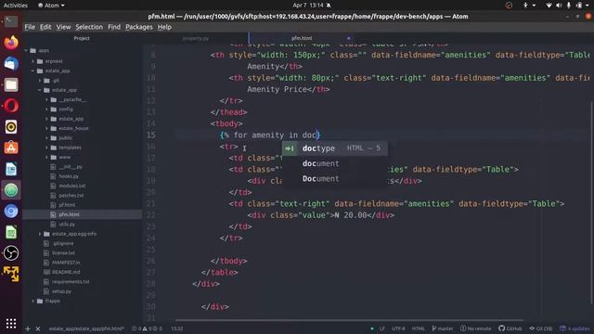Click the master branch indicator
The width and height of the screenshot is (594, 334).
tap(442, 328)
